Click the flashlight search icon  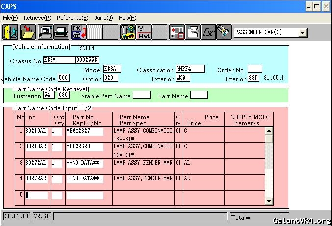pos(224,32)
